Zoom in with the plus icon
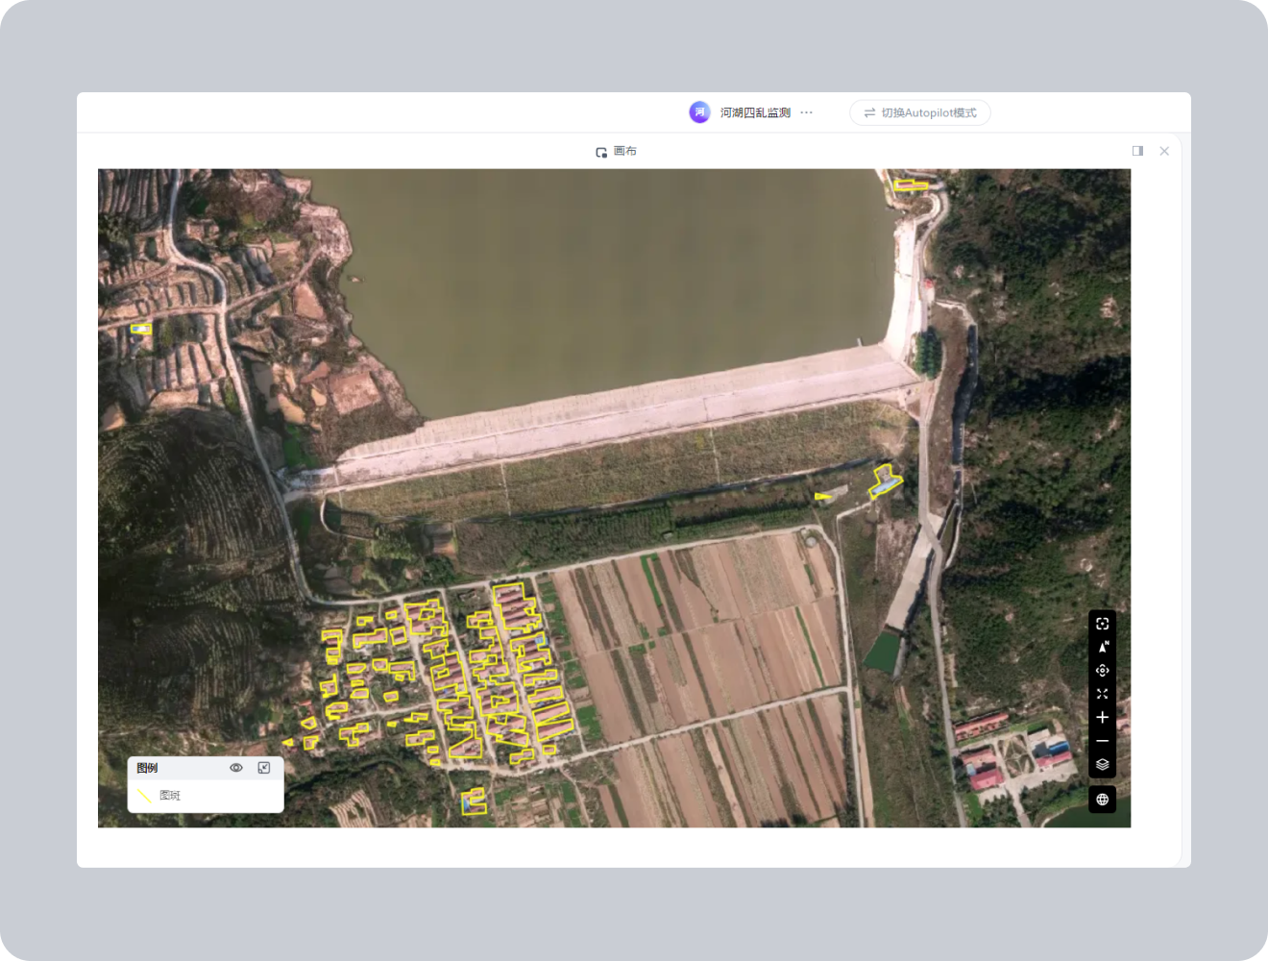The height and width of the screenshot is (961, 1268). (1102, 718)
